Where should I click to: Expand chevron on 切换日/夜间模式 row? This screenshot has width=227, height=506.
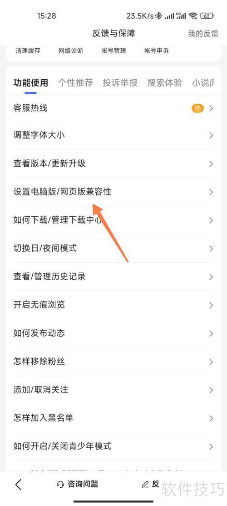pyautogui.click(x=211, y=249)
